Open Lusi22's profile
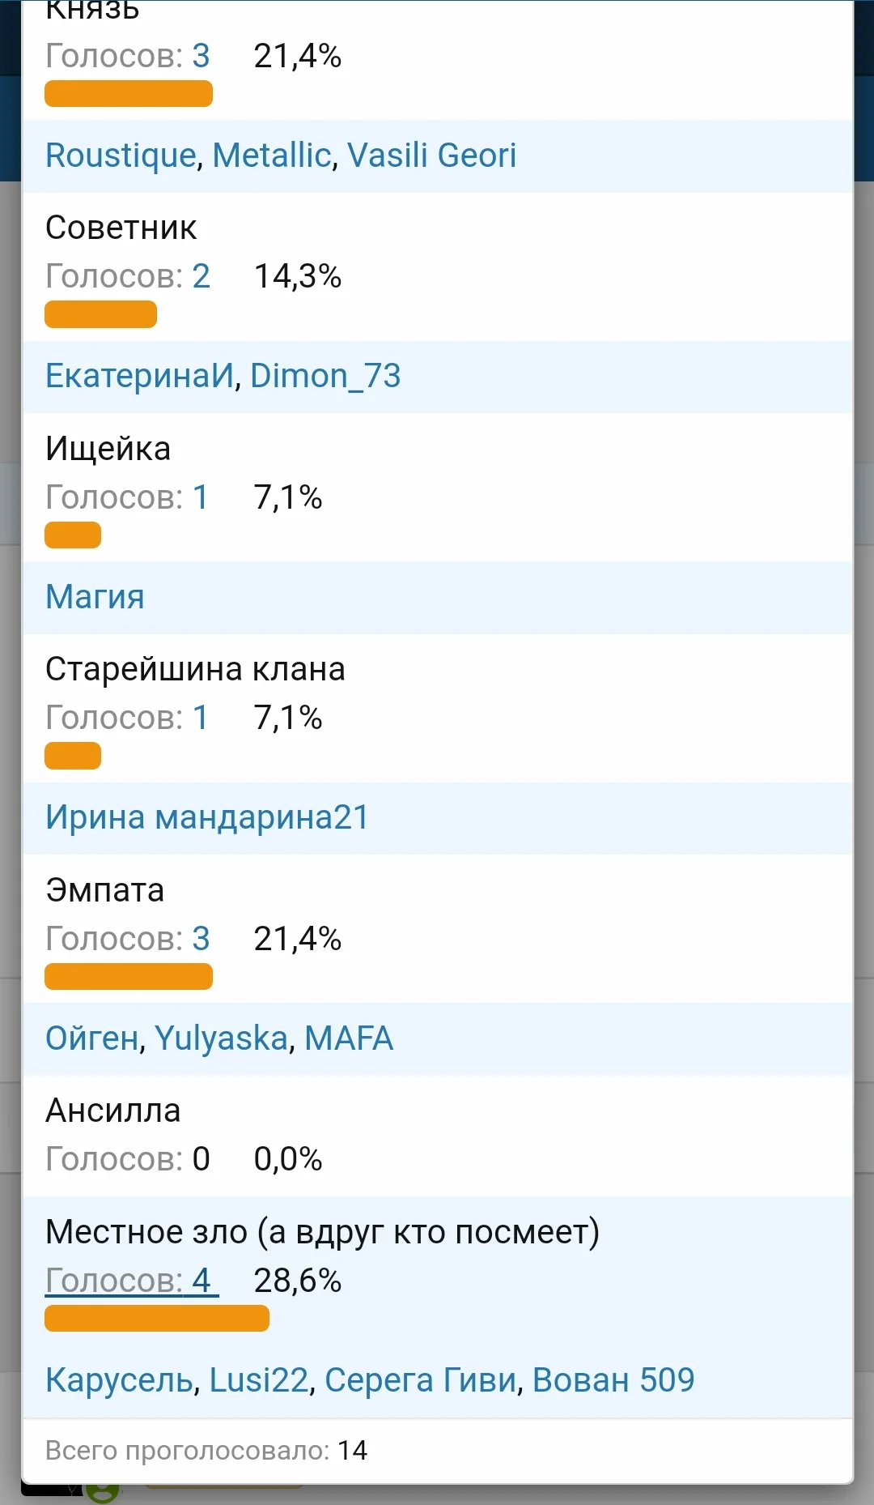 point(259,1380)
